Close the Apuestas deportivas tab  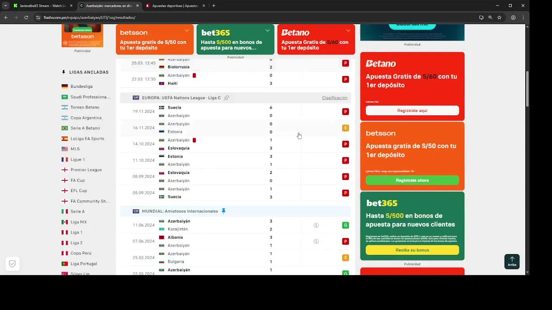click(204, 6)
